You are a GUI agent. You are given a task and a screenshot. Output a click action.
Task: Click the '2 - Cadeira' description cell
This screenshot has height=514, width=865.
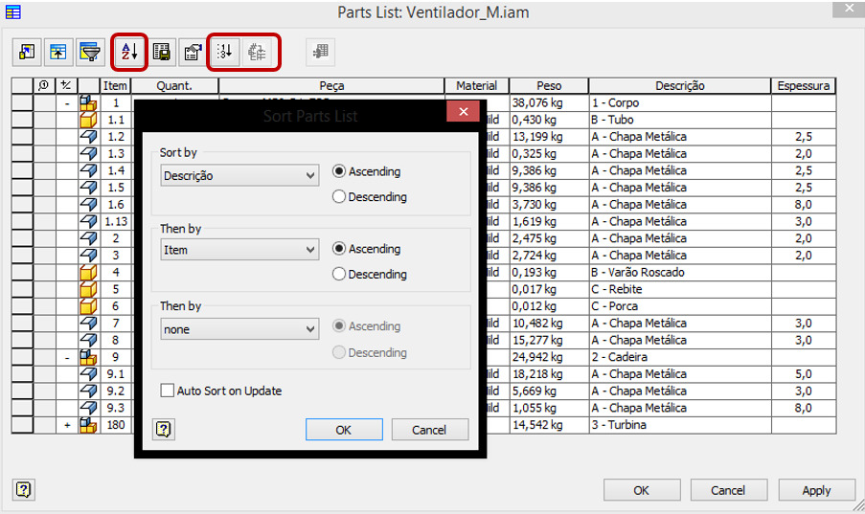680,357
